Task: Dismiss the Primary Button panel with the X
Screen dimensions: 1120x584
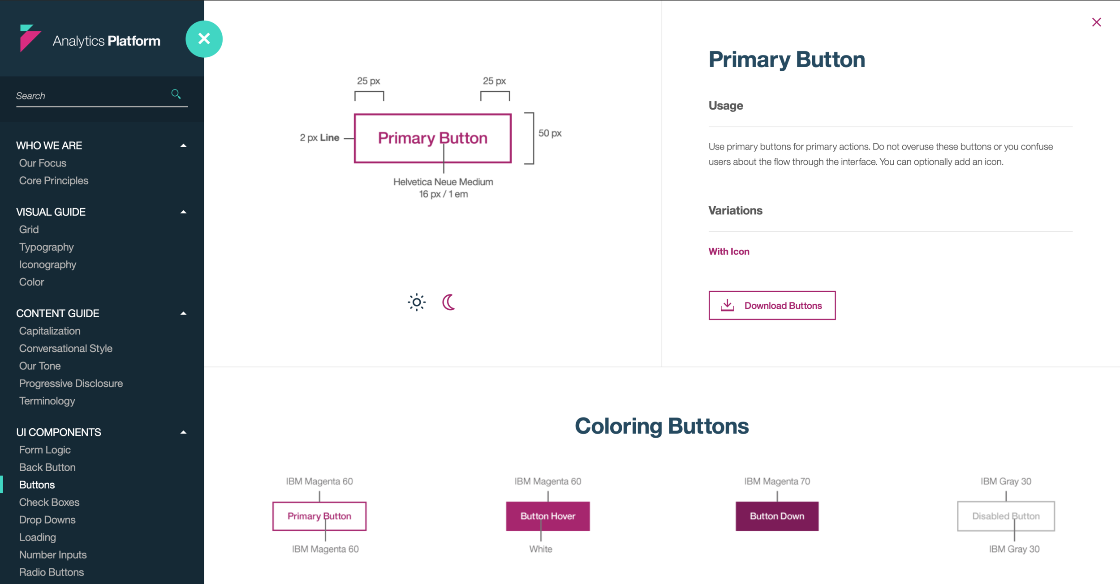Action: [1097, 21]
